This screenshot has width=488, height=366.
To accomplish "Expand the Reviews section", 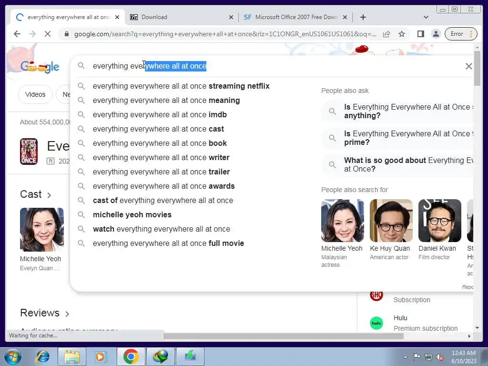I will tap(44, 313).
